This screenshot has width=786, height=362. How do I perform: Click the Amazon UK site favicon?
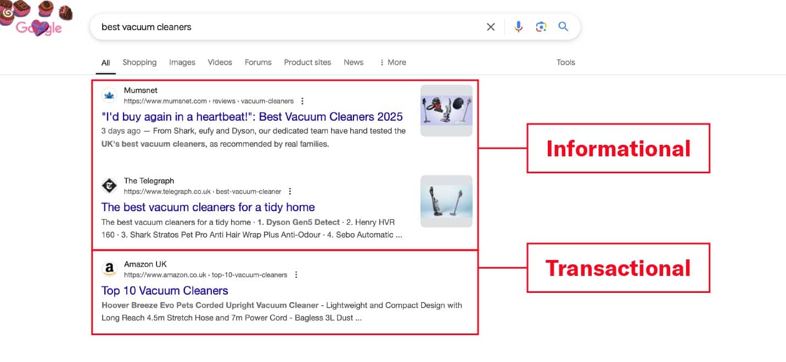point(109,269)
